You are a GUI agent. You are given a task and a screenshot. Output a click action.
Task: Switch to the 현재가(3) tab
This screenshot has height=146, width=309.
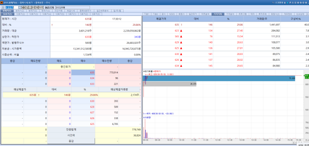[x=33, y=11]
